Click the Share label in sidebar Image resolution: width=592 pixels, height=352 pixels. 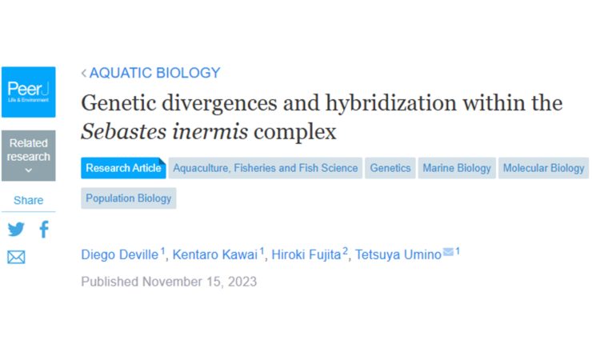point(28,200)
